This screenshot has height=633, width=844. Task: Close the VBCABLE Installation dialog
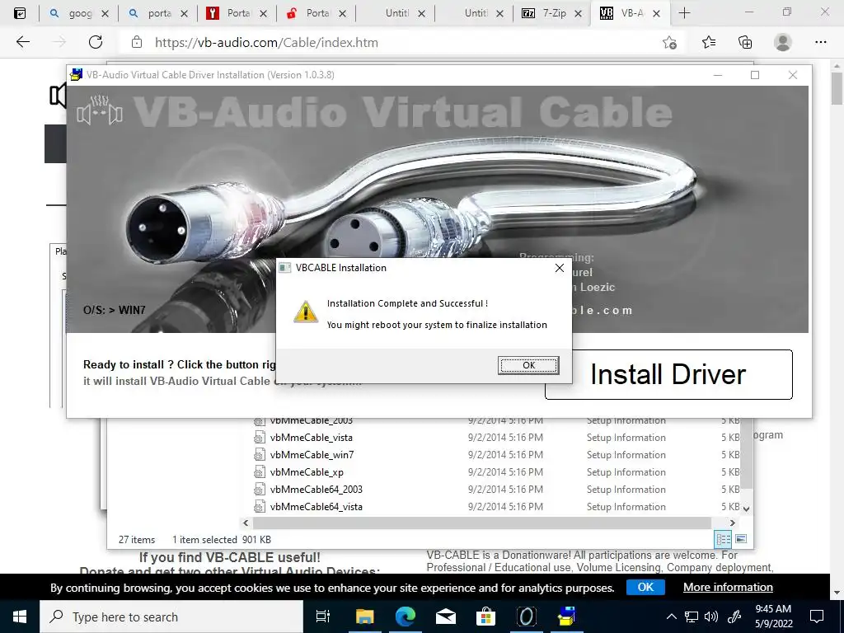click(560, 268)
